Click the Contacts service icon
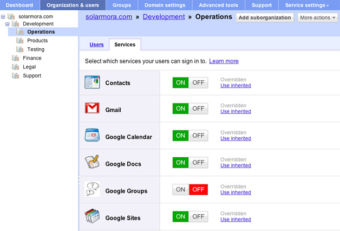 coord(92,82)
